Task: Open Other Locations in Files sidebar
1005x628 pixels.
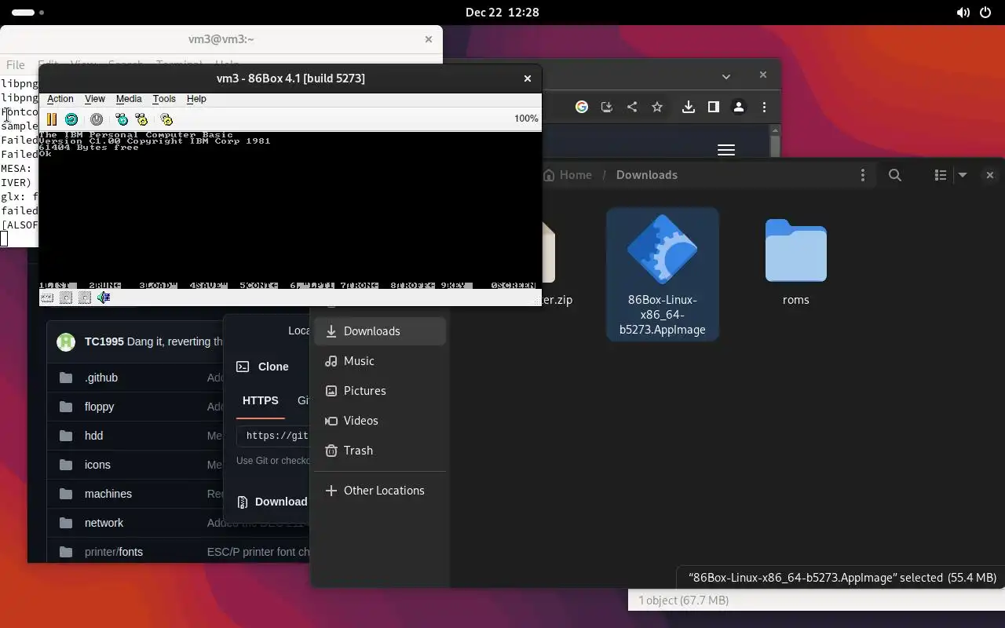Action: point(380,491)
